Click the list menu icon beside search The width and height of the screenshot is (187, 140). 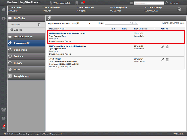click(x=131, y=3)
